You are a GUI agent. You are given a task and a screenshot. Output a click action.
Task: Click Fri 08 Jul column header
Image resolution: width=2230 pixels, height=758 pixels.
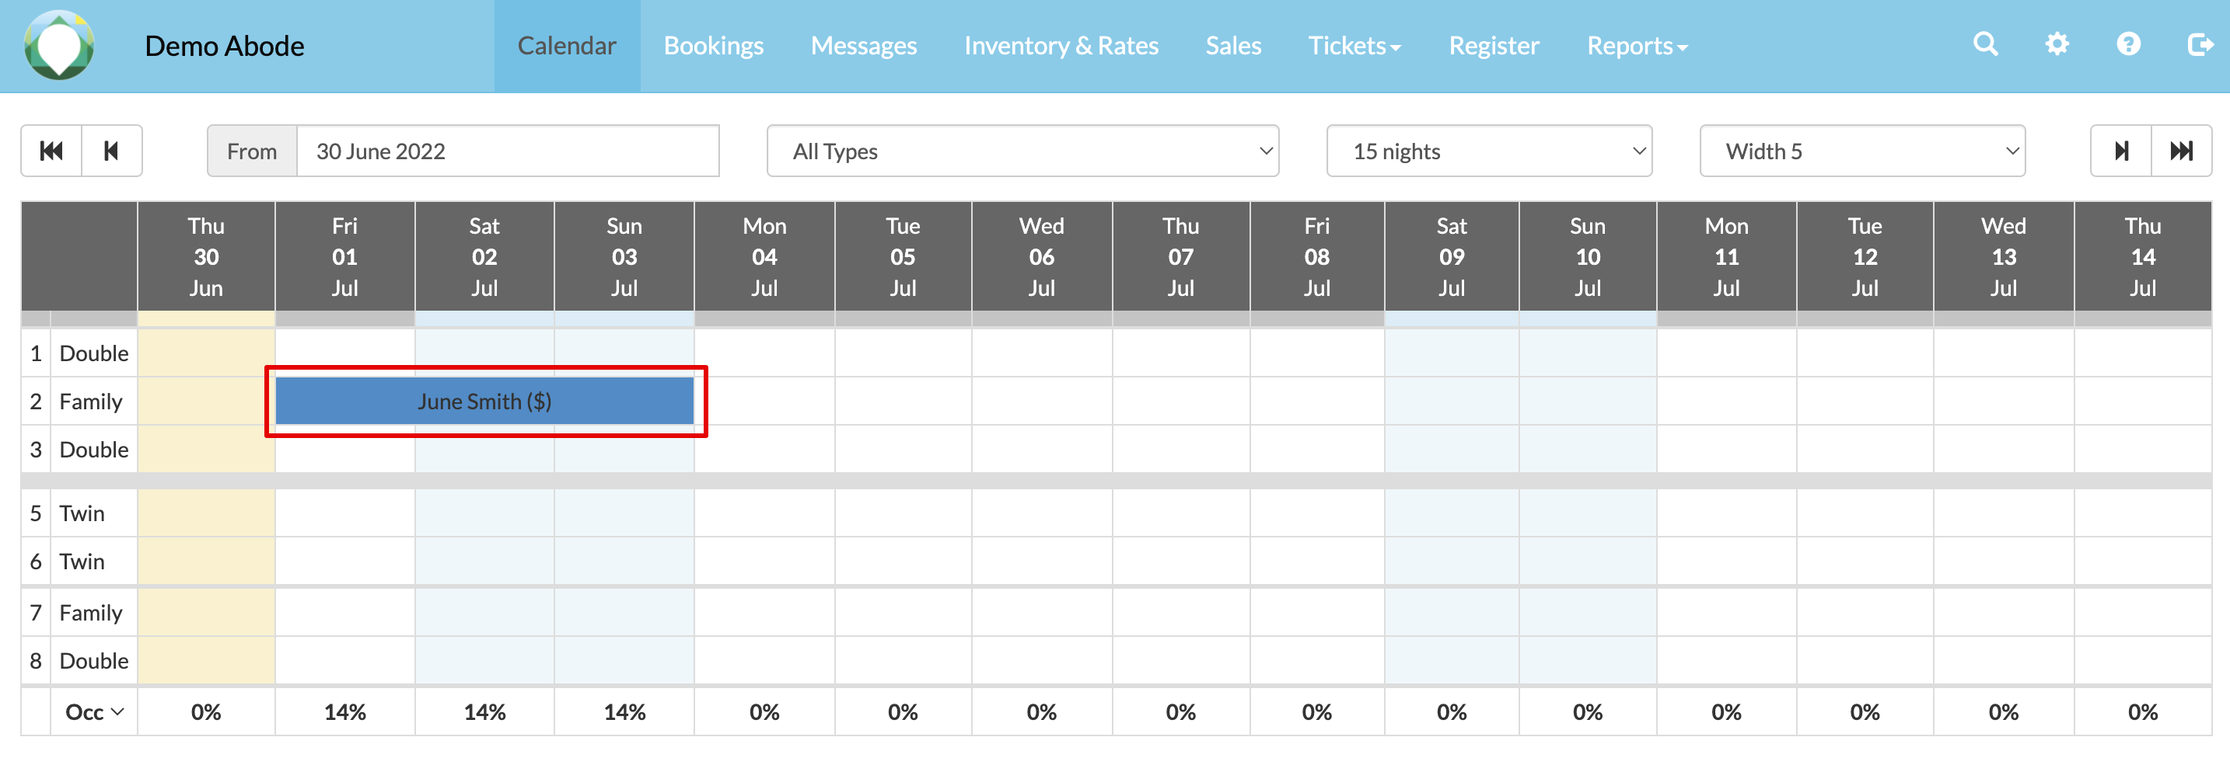[1316, 257]
